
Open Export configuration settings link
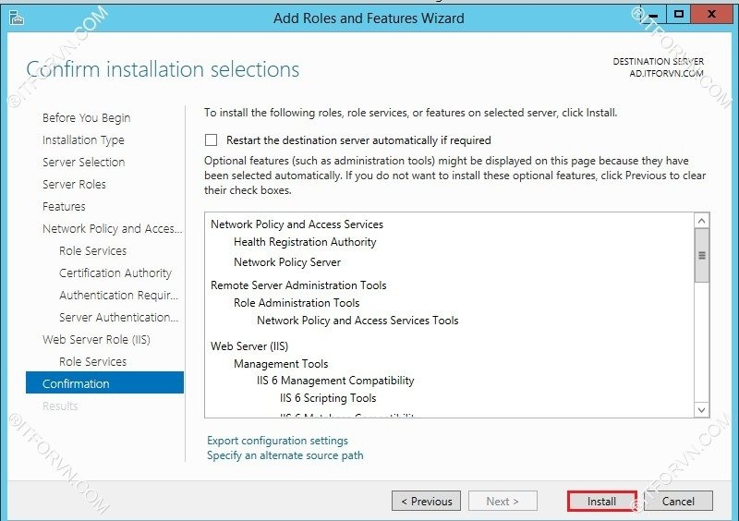point(277,441)
